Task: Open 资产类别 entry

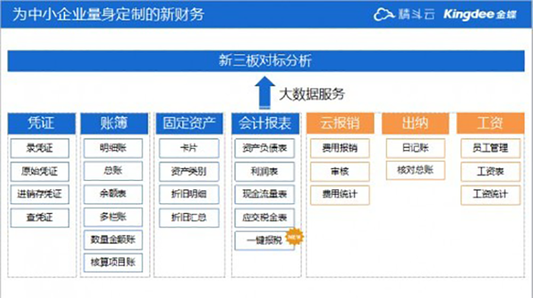Action: [189, 171]
